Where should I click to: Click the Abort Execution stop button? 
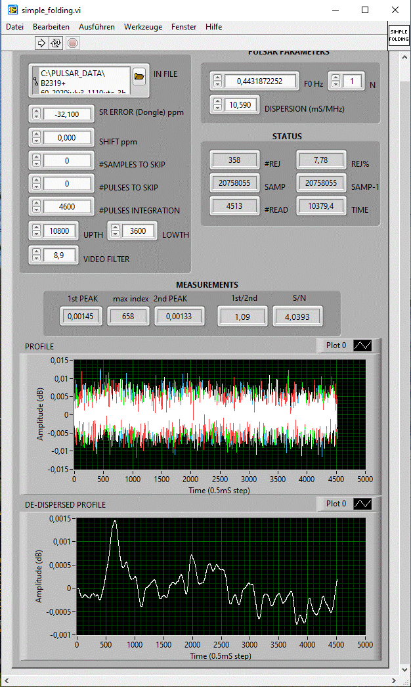pos(73,43)
